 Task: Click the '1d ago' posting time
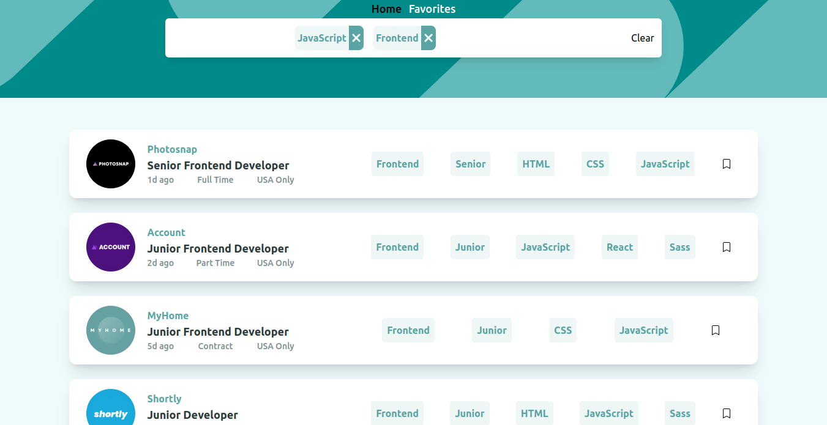tap(160, 180)
